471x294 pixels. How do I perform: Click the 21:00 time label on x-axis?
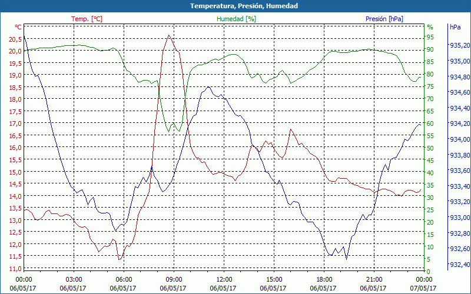374,280
